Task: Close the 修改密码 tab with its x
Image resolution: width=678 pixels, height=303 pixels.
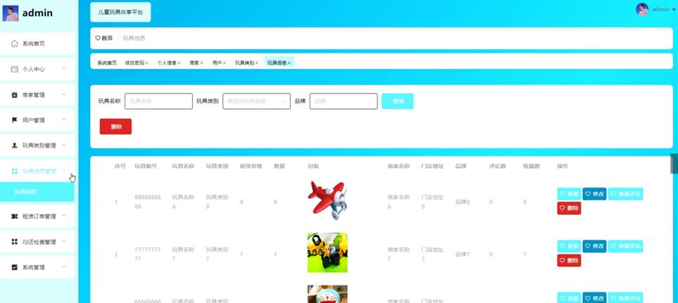Action: (146, 63)
